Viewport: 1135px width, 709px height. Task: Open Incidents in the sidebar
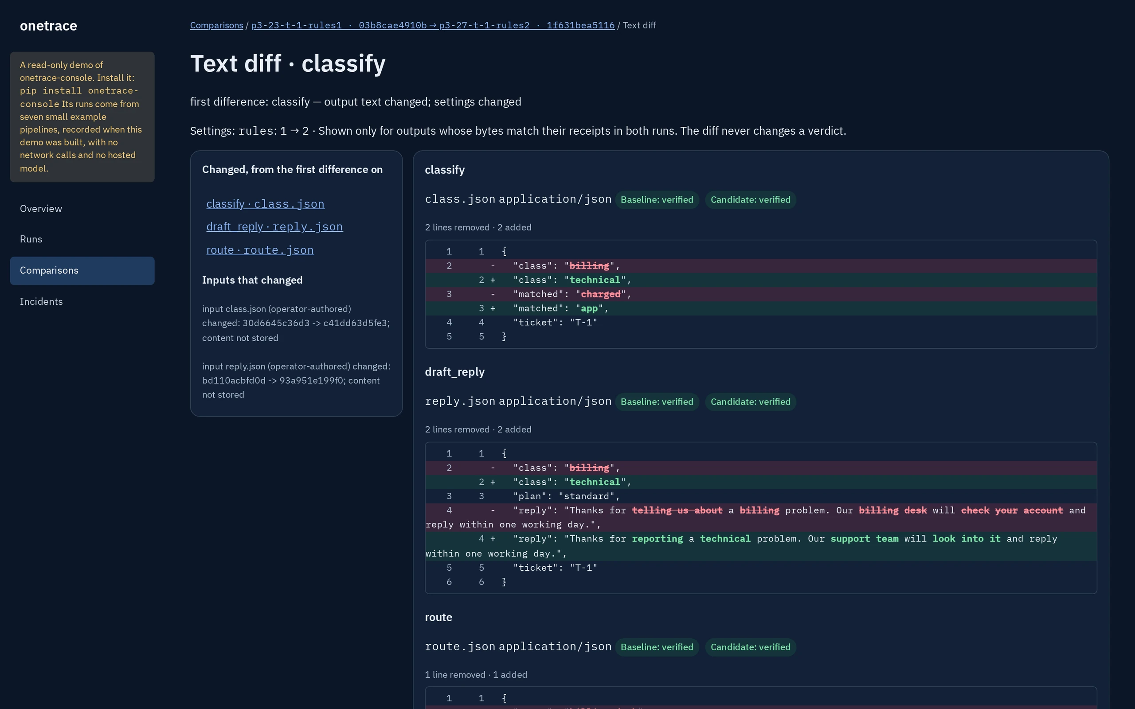[x=82, y=301]
